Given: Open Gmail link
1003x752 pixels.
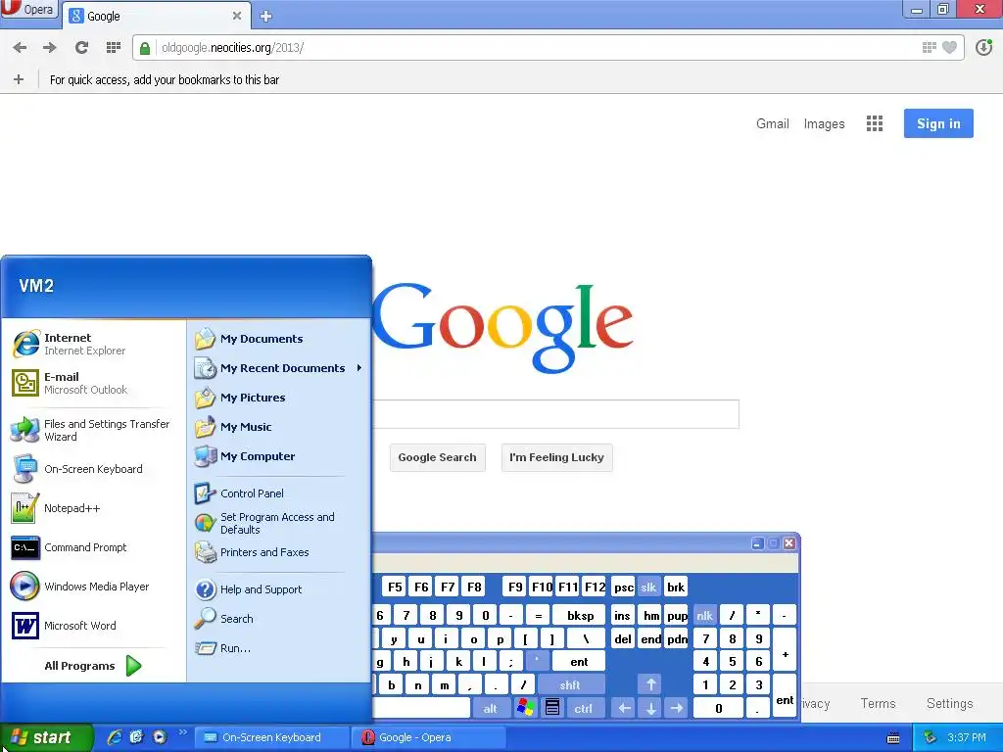Looking at the screenshot, I should tap(773, 123).
